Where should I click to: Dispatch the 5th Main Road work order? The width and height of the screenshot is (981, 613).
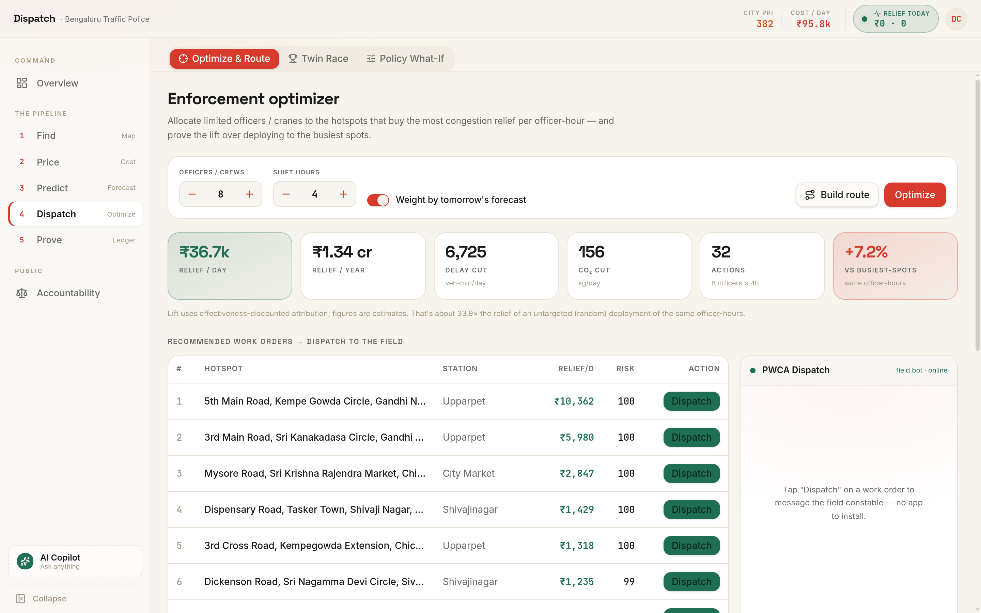pos(691,401)
